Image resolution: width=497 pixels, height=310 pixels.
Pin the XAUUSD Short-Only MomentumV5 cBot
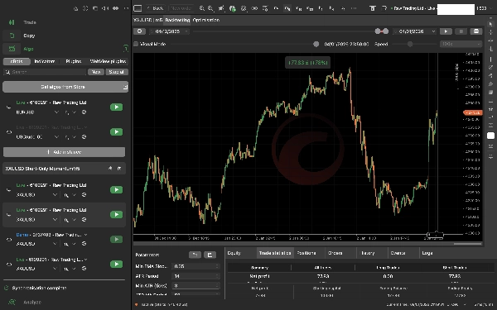[x=110, y=169]
